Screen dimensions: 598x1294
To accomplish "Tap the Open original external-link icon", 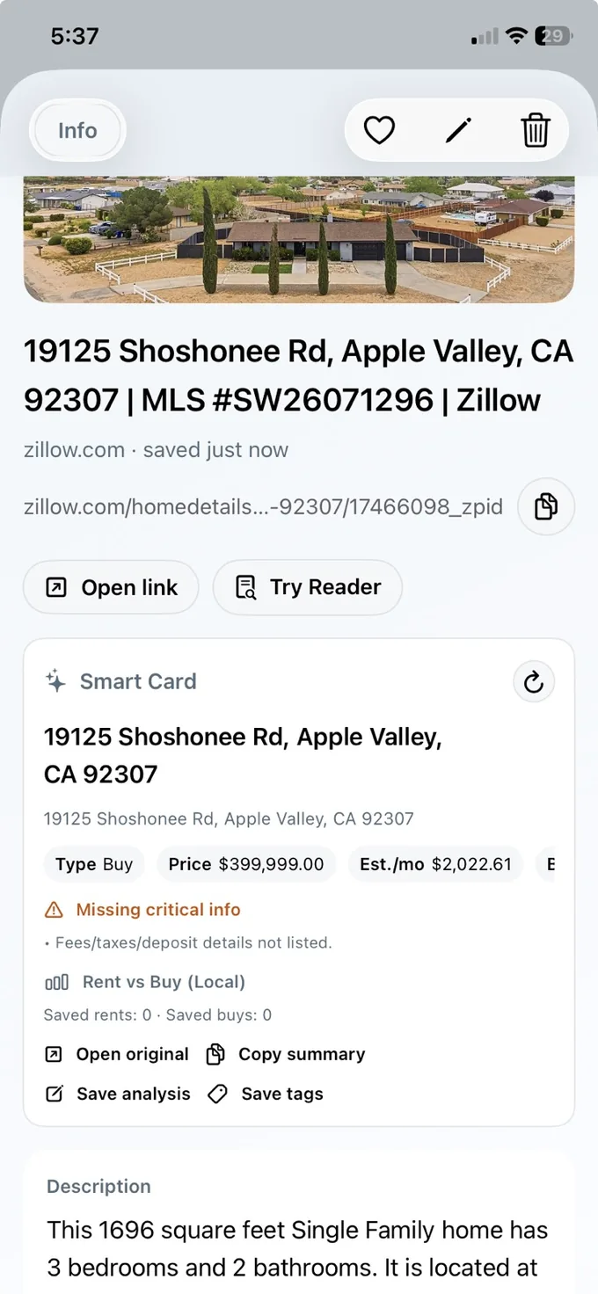I will (x=55, y=1053).
